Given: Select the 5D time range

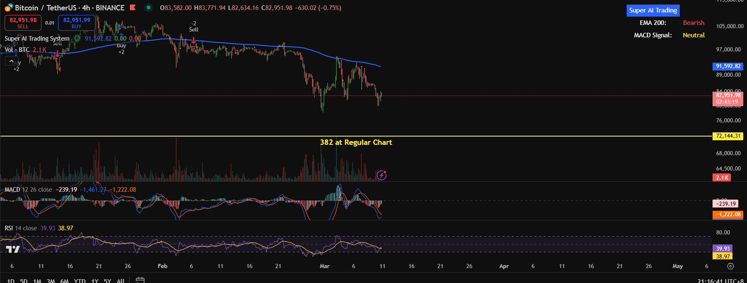Looking at the screenshot, I should pos(24,281).
